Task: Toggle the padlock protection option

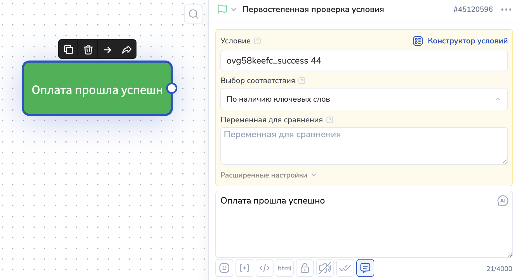Action: pyautogui.click(x=305, y=268)
